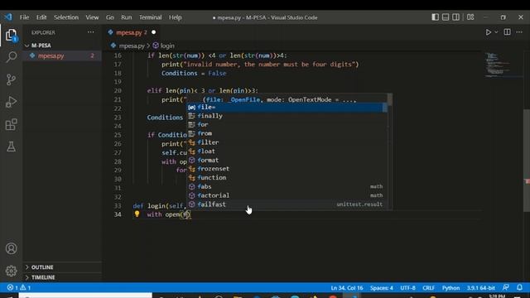Click Python language mode selector
530x298 pixels.
(450, 287)
